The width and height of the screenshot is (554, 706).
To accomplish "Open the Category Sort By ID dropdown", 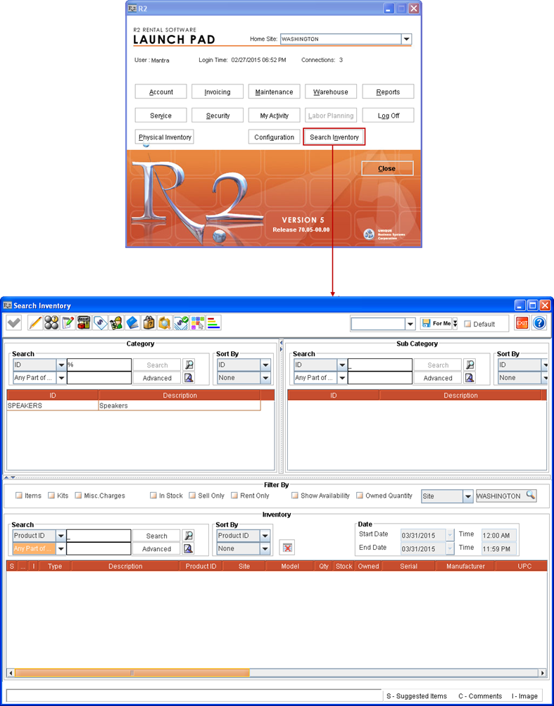I will (265, 365).
